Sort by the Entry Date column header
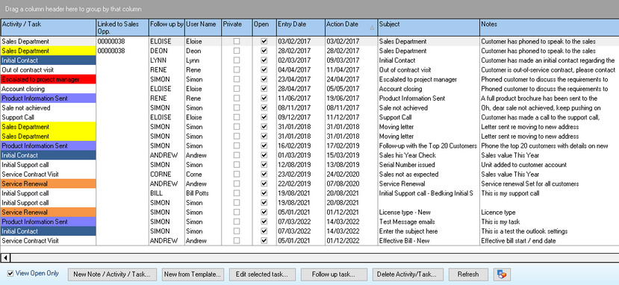This screenshot has height=285, width=619. 301,28
